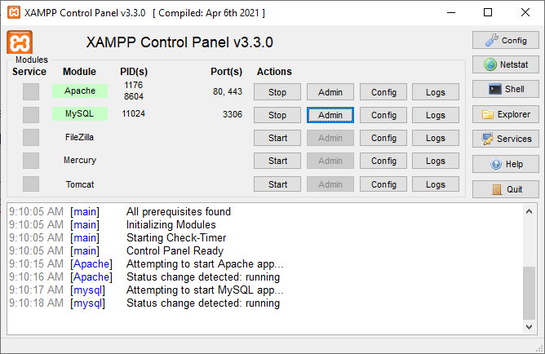
Task: Quit XAMPP using the door icon button
Action: pyautogui.click(x=505, y=189)
